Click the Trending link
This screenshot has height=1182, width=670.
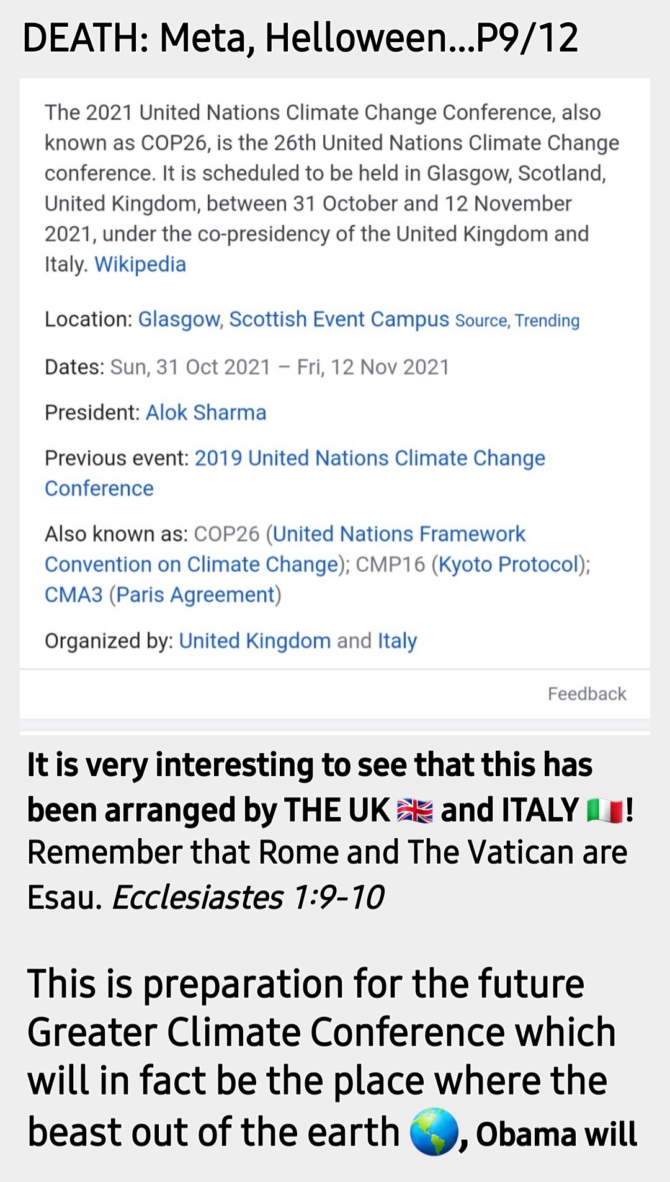point(547,321)
